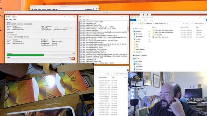Click Search Apple CDs field
This screenshot has height=116, width=207.
click(199, 24)
